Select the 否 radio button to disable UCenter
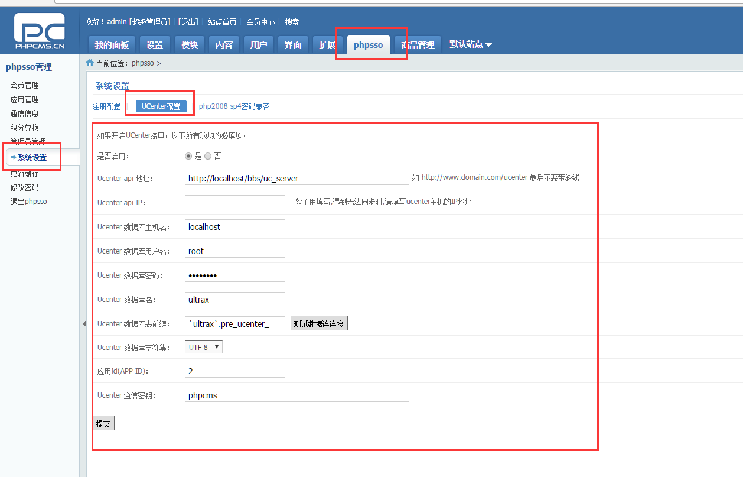 pos(207,156)
